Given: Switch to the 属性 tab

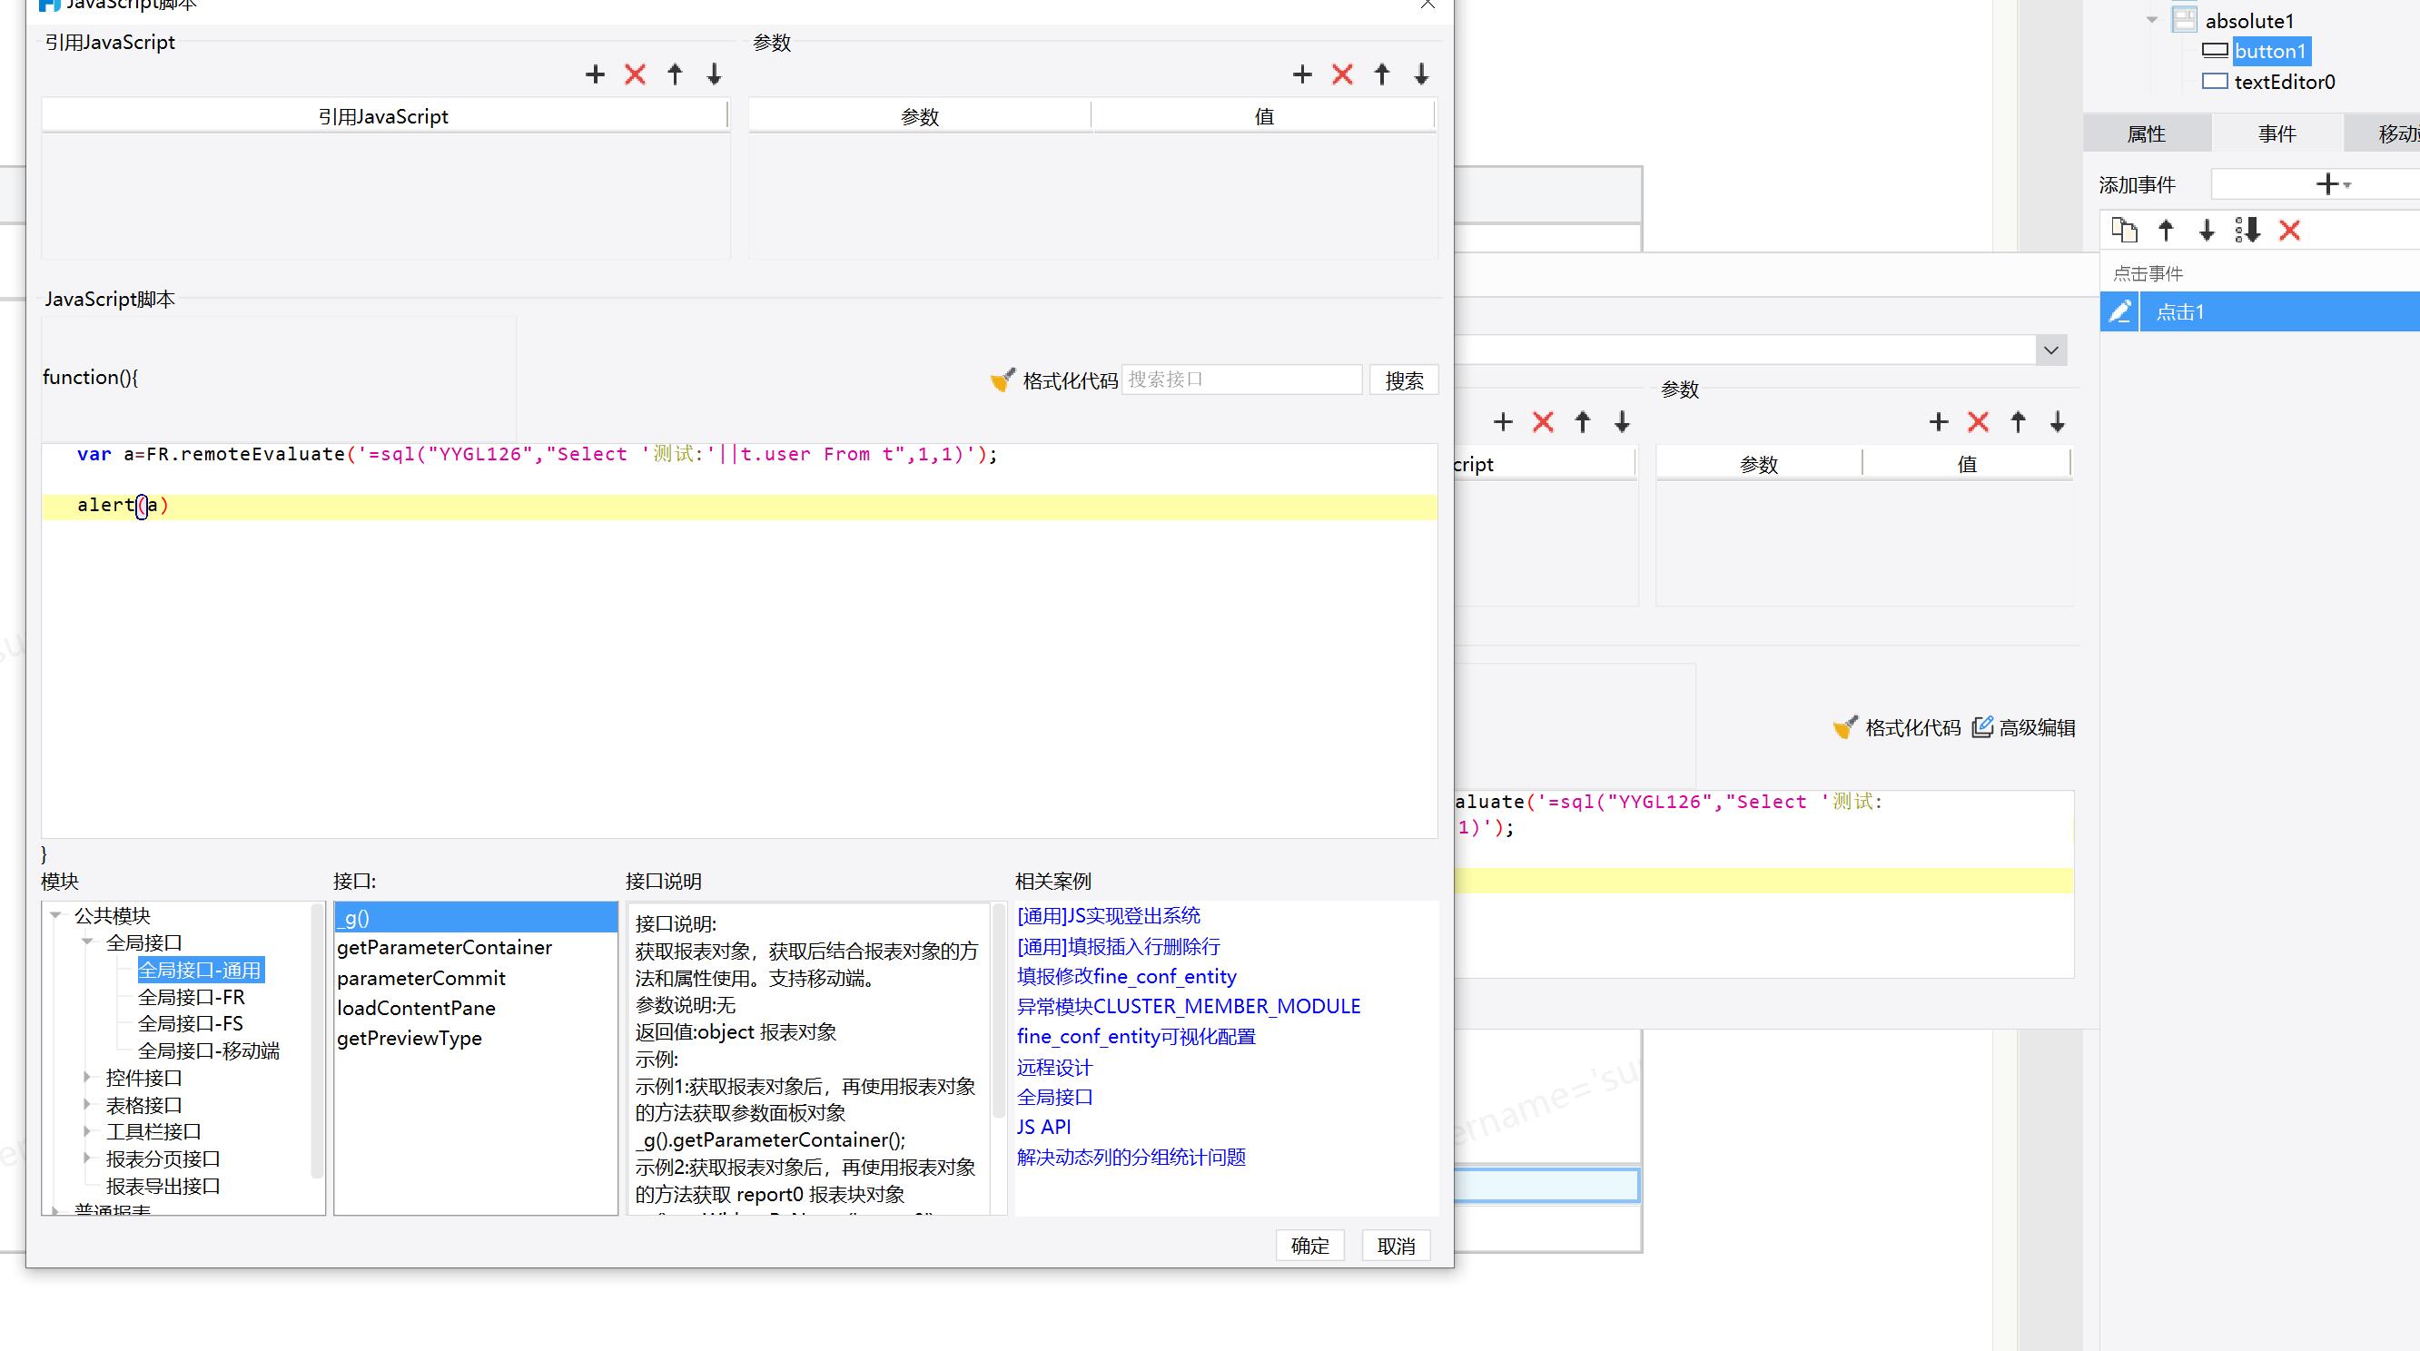Looking at the screenshot, I should (2147, 133).
